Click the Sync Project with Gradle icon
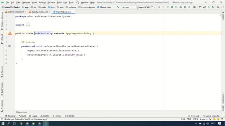Image resolution: width=225 pixels, height=126 pixels. pos(205,7)
